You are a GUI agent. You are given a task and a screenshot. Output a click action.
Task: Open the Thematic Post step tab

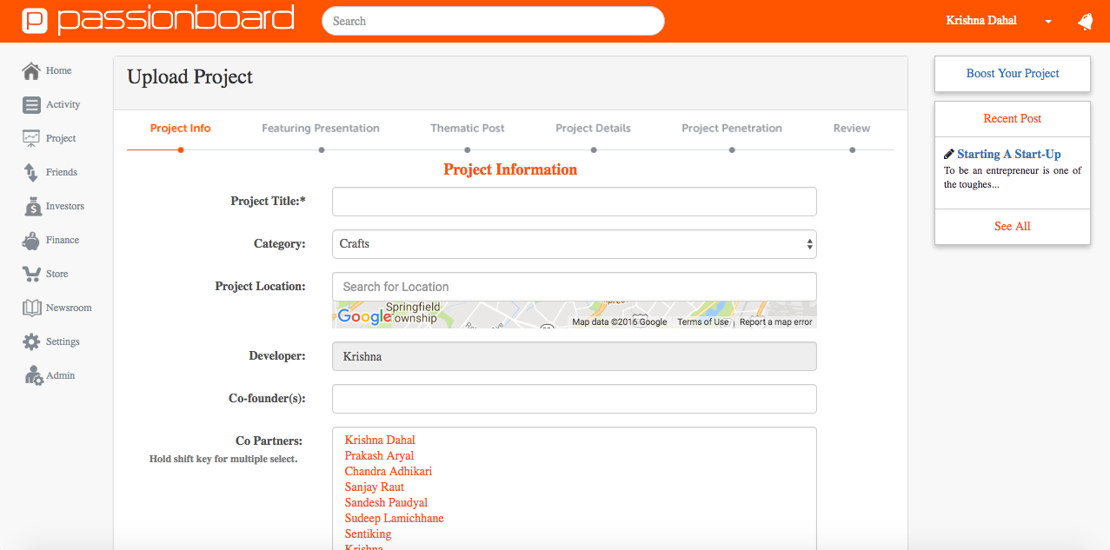coord(468,128)
